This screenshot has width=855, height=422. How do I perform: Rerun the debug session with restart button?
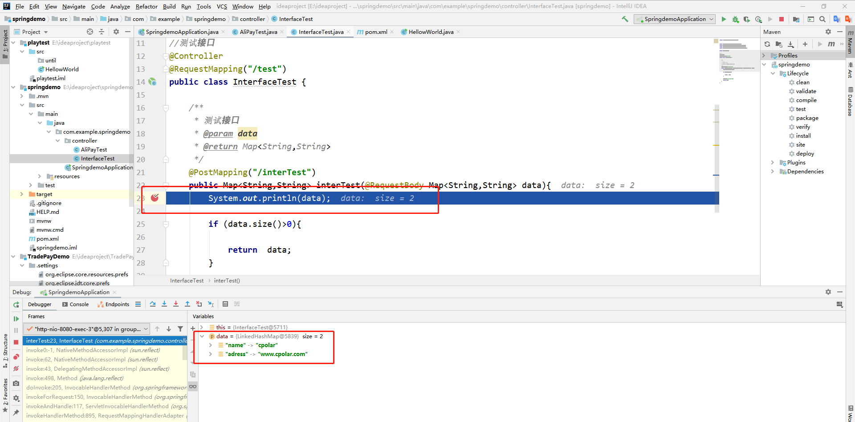[16, 304]
